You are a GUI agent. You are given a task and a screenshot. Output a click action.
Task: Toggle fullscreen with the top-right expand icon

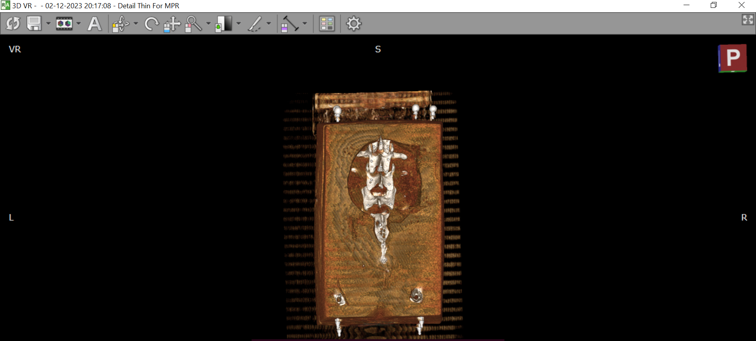coord(747,20)
